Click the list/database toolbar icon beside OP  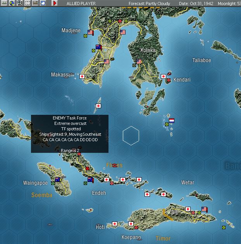(35, 3)
